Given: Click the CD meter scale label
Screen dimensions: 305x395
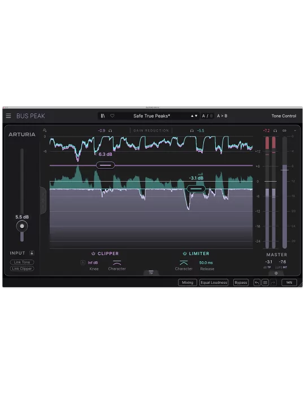Looking at the screenshot, I should (284, 131).
